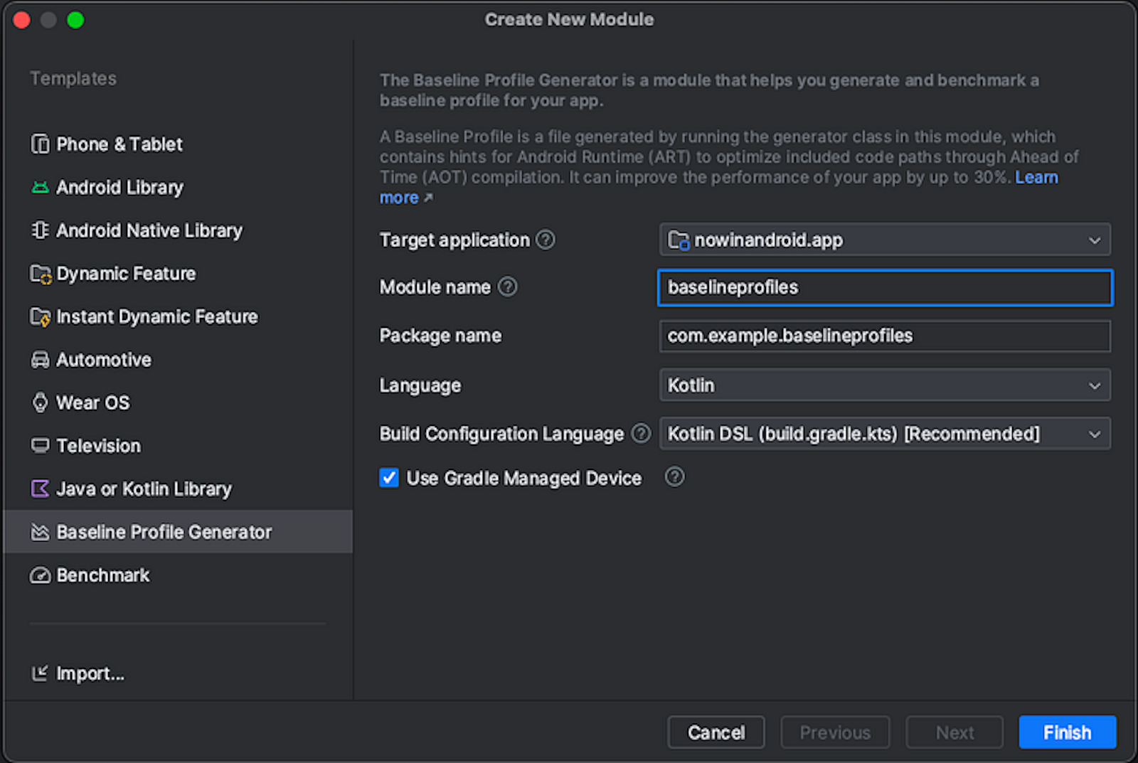Click the Television monitor icon
Viewport: 1138px width, 763px height.
pyautogui.click(x=40, y=446)
